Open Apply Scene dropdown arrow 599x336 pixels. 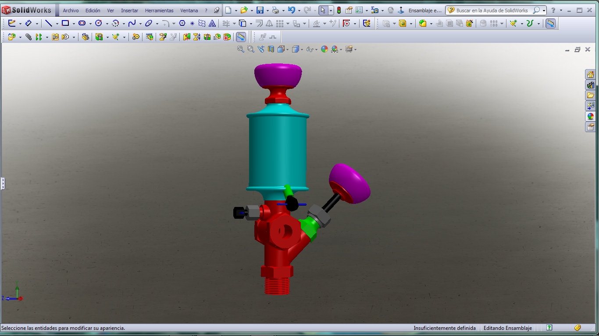(x=341, y=50)
